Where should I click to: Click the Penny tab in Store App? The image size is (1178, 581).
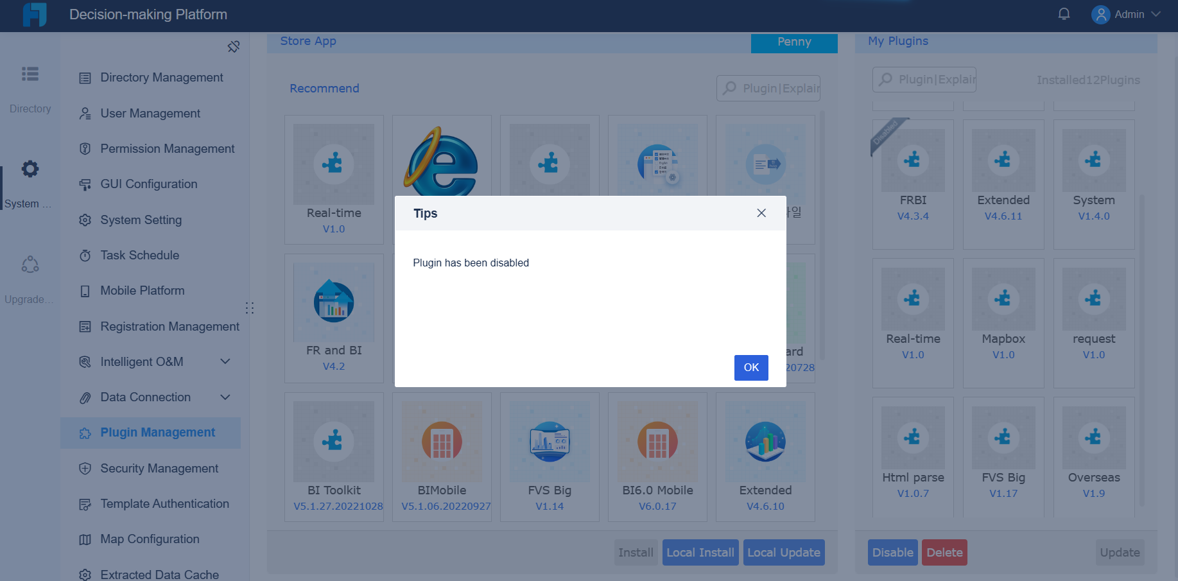pyautogui.click(x=794, y=42)
